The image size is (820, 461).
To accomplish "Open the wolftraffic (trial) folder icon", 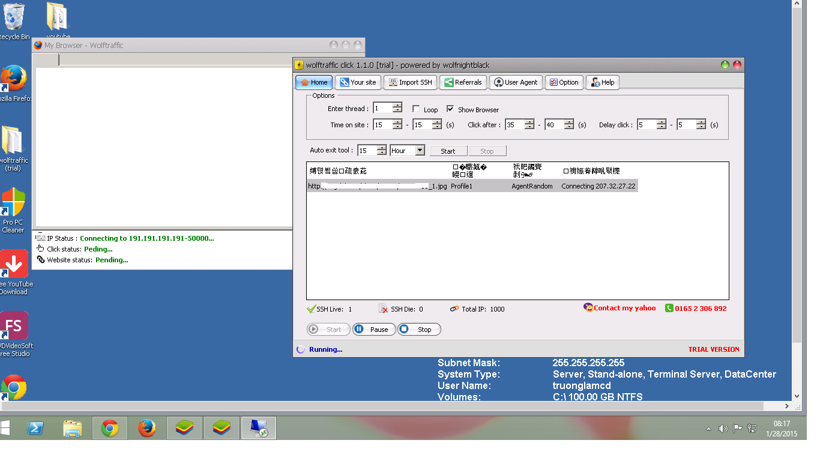I will tap(13, 142).
